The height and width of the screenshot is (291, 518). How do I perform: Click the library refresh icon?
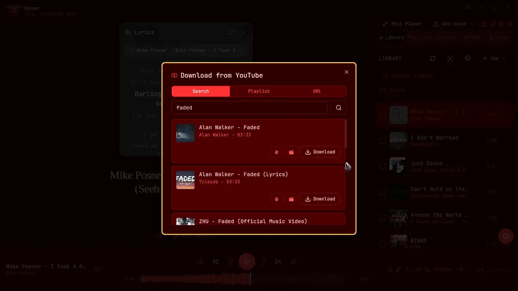point(433,58)
